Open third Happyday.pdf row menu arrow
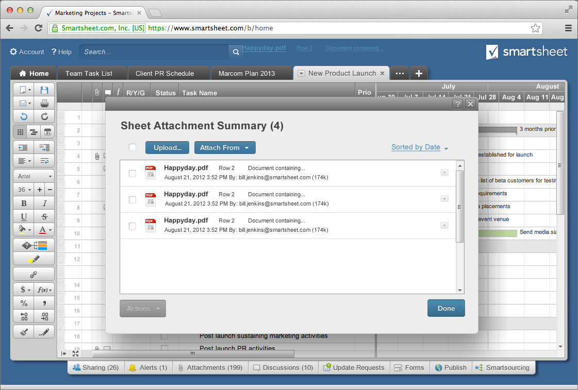 [444, 225]
